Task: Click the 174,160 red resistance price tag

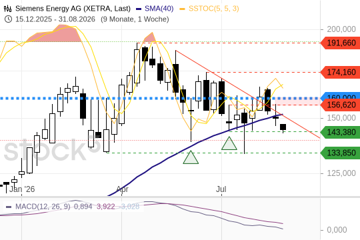Action: [x=341, y=73]
